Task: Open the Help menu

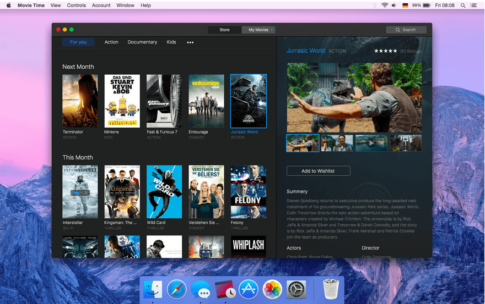Action: pyautogui.click(x=145, y=5)
